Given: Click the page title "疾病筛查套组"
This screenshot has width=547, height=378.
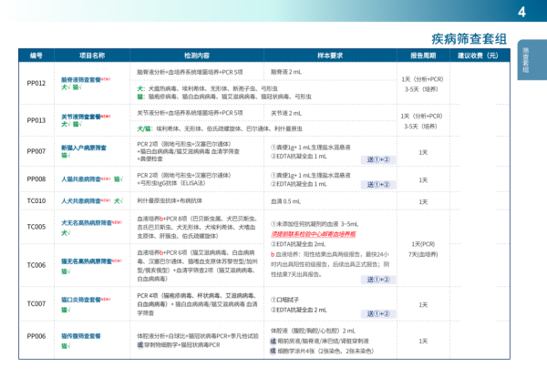Looking at the screenshot, I should pyautogui.click(x=469, y=38).
